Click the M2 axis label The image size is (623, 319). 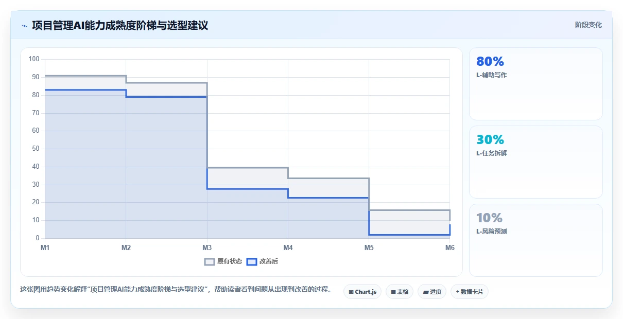click(126, 247)
